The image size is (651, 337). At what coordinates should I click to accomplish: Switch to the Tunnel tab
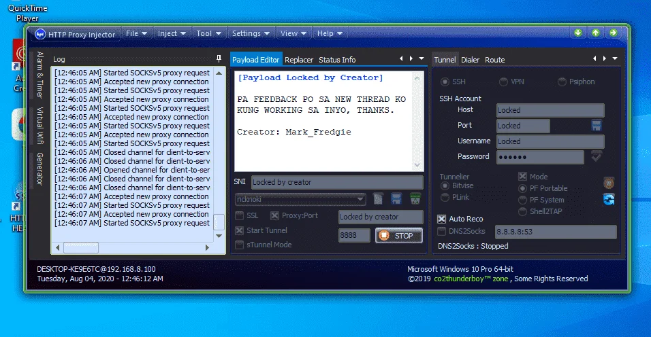[x=445, y=60]
